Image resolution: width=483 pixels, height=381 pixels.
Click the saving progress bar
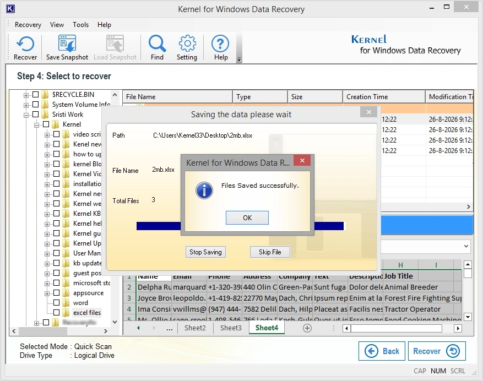coord(240,226)
